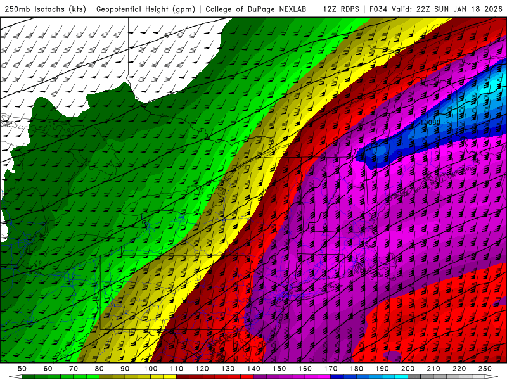Click the legend value "190"
Viewport: 507px width, 380px height.
click(382, 369)
